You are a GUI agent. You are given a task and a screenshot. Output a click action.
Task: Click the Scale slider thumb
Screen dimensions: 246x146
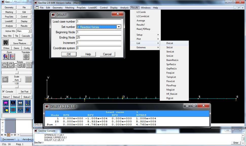[x=17, y=87]
